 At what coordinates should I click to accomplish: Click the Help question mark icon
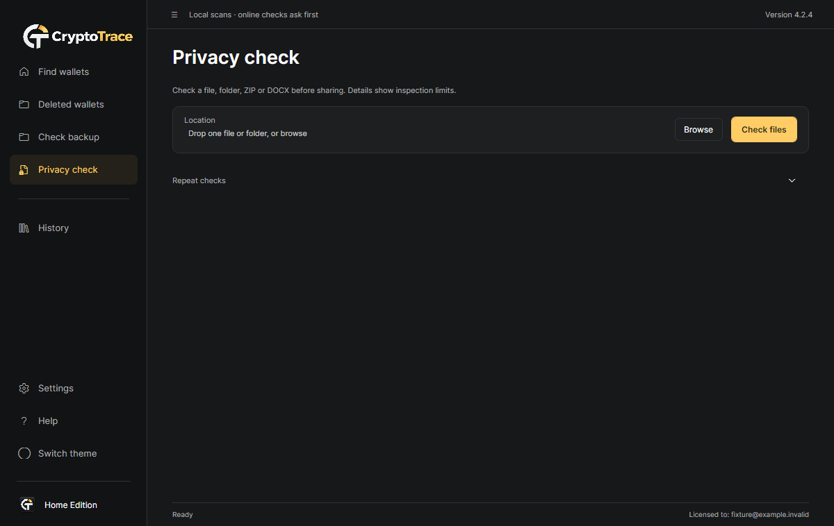[x=24, y=421]
